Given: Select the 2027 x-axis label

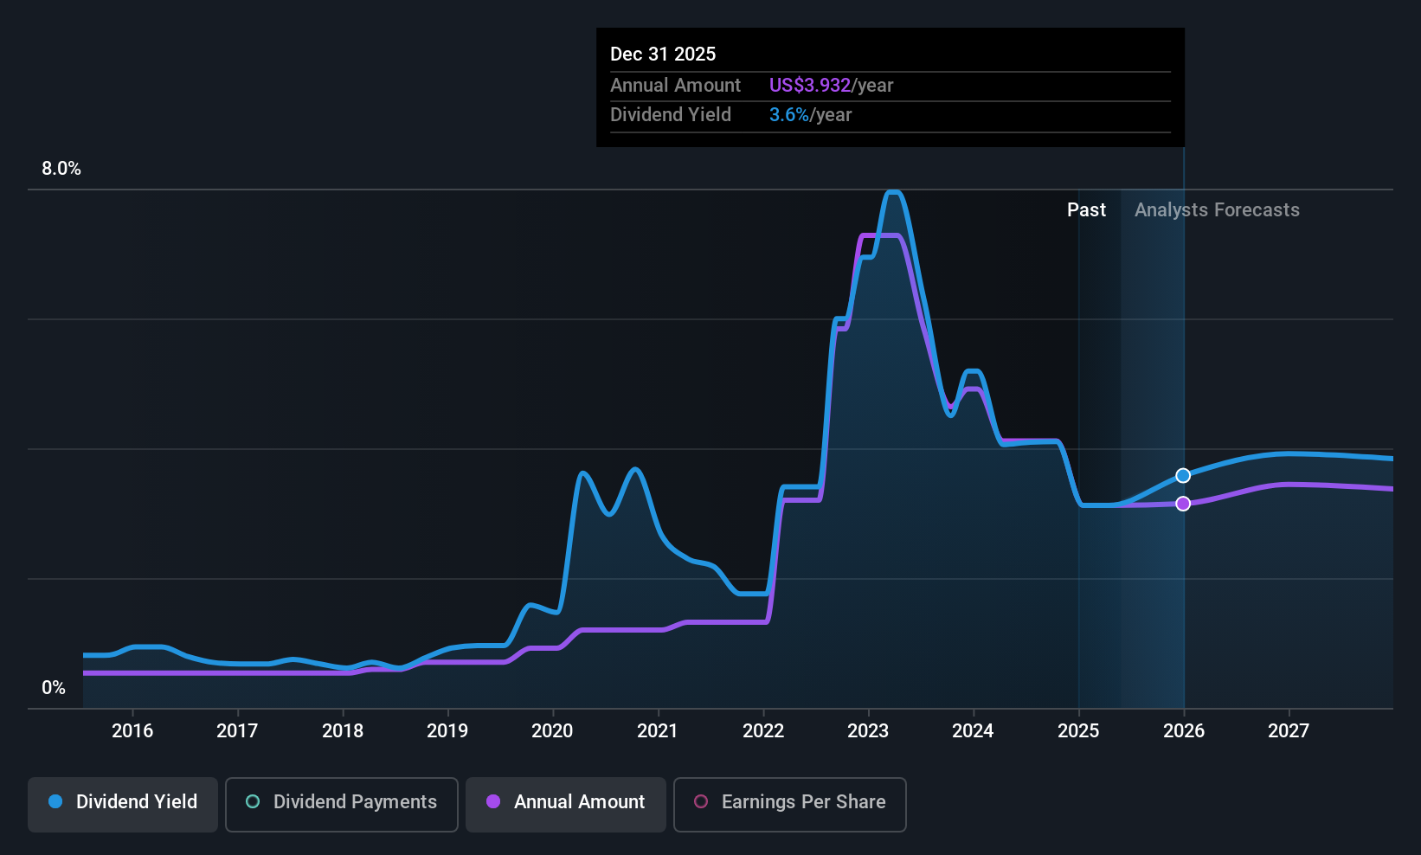Looking at the screenshot, I should 1289,731.
